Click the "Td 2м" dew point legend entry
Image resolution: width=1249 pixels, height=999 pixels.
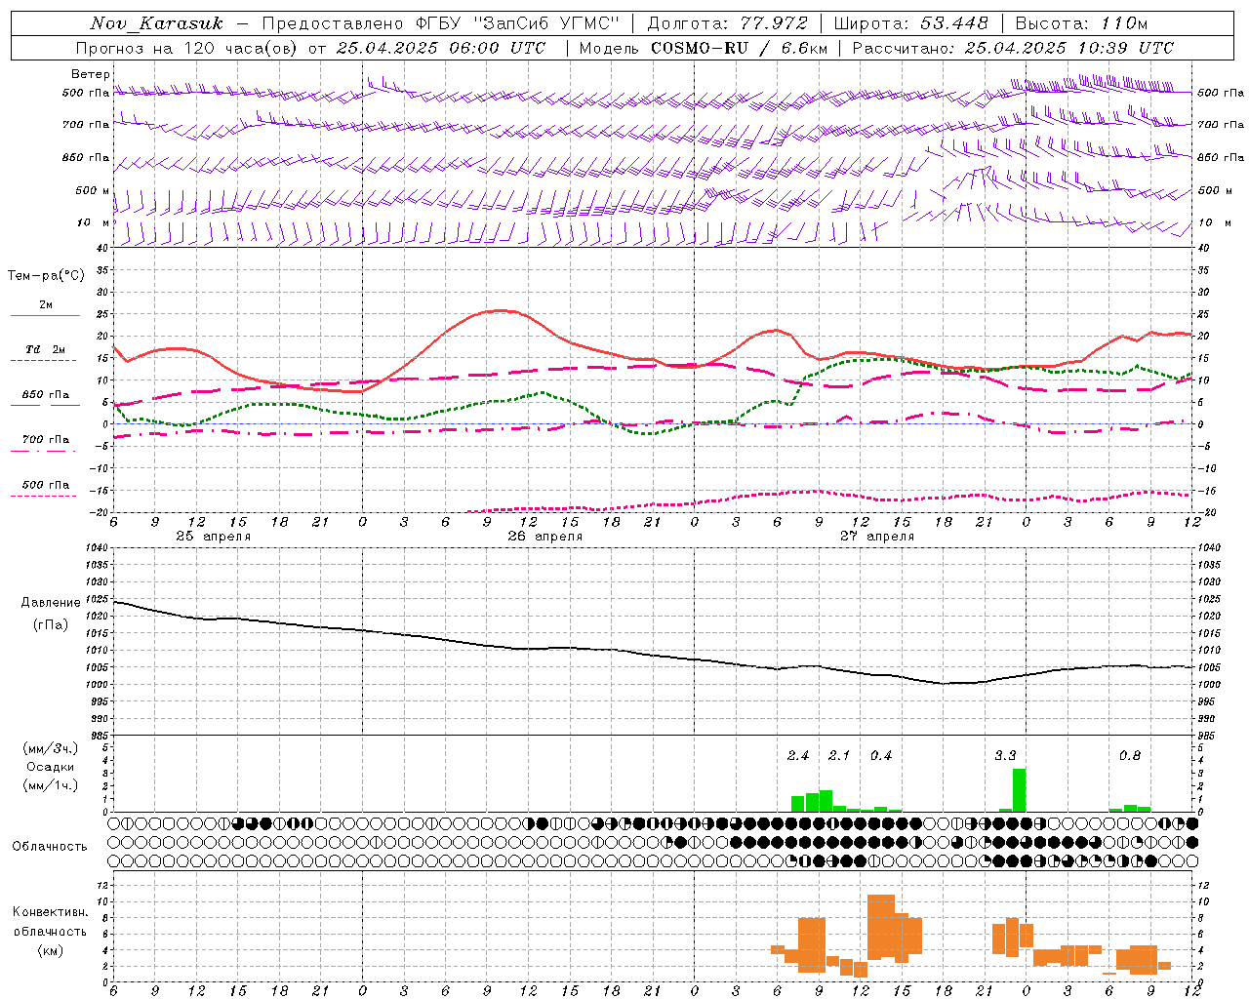click(46, 349)
